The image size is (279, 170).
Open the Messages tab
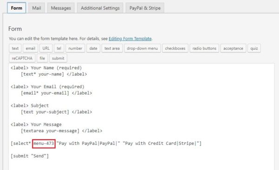click(x=61, y=8)
